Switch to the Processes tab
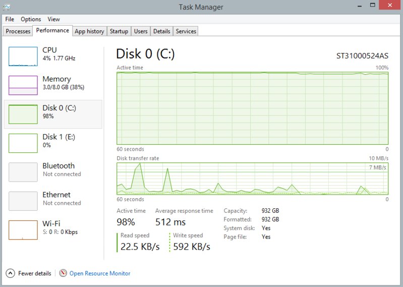Image resolution: width=403 pixels, height=287 pixels. (18, 31)
